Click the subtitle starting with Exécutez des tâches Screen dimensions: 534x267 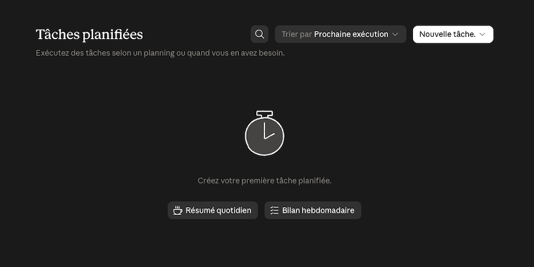point(160,53)
